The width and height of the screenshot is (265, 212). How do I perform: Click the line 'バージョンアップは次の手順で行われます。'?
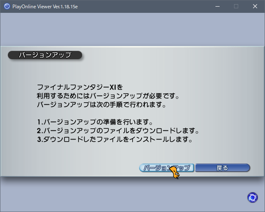pyautogui.click(x=102, y=105)
